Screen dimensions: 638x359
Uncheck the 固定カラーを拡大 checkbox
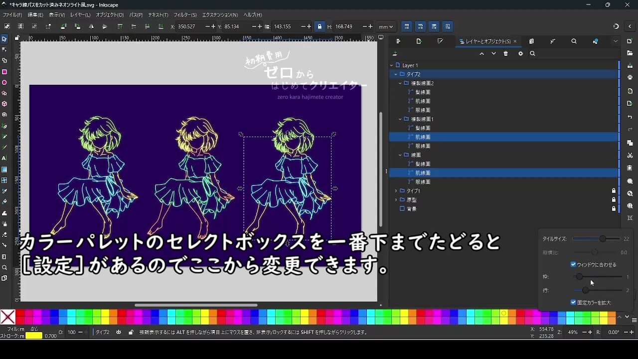(573, 303)
